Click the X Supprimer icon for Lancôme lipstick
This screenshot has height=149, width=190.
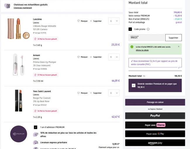[x=91, y=21]
